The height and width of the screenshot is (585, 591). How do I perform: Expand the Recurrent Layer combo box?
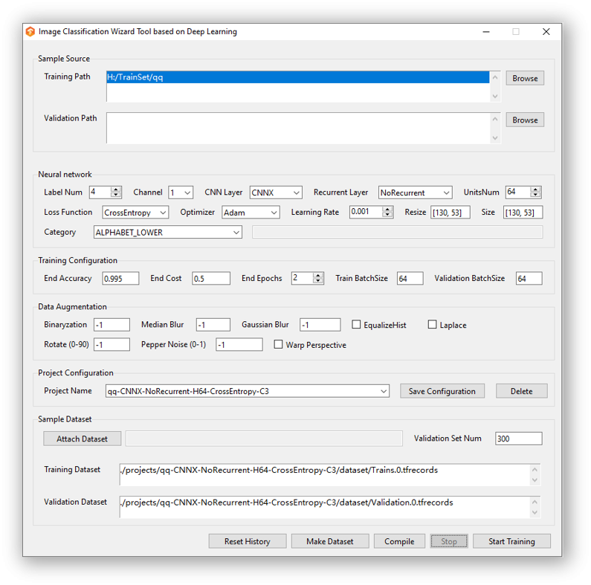click(415, 193)
